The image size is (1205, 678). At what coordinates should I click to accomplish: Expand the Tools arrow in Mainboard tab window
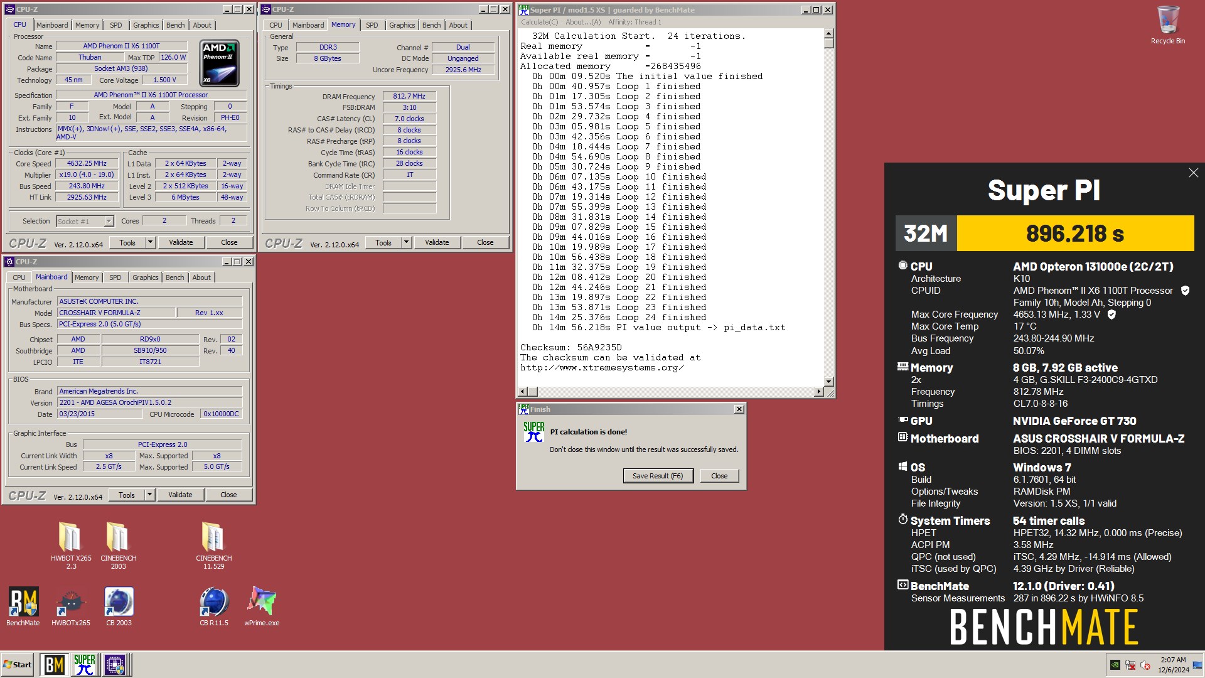[x=149, y=495]
